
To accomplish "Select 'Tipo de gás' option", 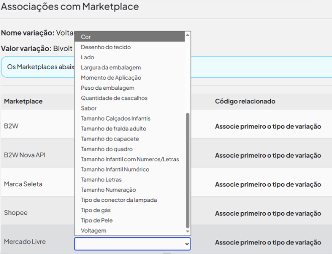I will click(x=95, y=210).
